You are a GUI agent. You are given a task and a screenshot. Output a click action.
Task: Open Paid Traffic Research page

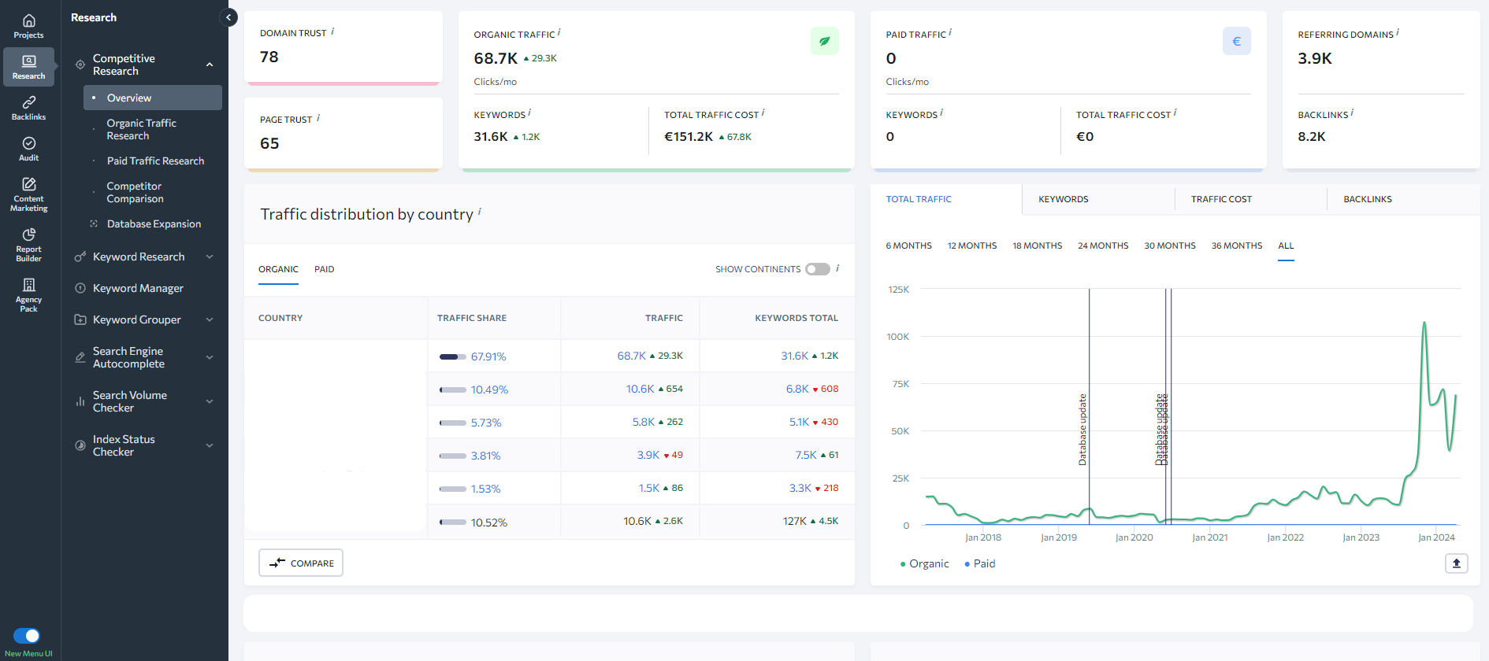click(155, 161)
